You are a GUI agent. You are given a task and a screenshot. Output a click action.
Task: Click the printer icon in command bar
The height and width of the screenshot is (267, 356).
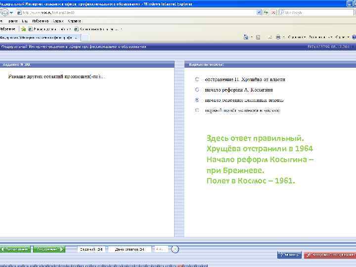pyautogui.click(x=278, y=37)
